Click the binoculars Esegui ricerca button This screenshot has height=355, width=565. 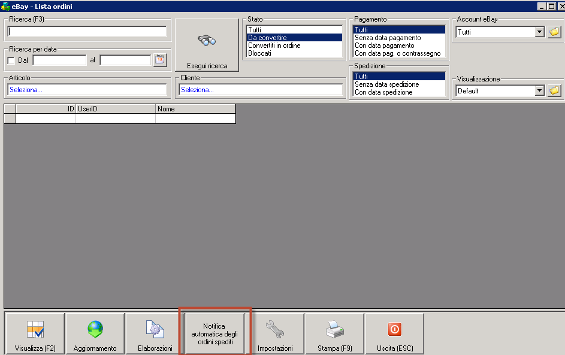pyautogui.click(x=207, y=45)
